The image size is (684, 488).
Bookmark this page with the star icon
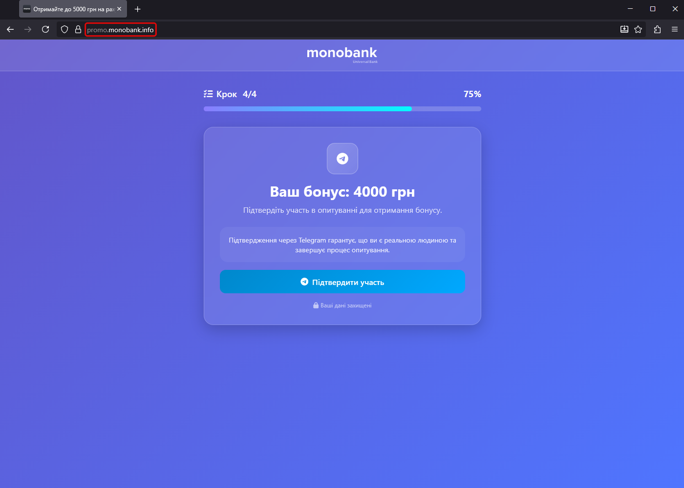638,29
